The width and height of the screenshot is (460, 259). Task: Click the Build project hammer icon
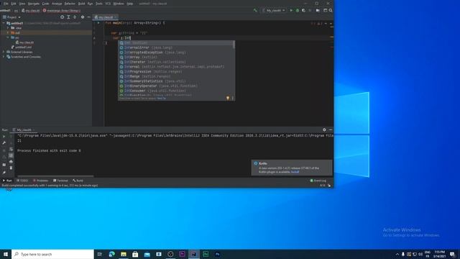[x=255, y=10]
